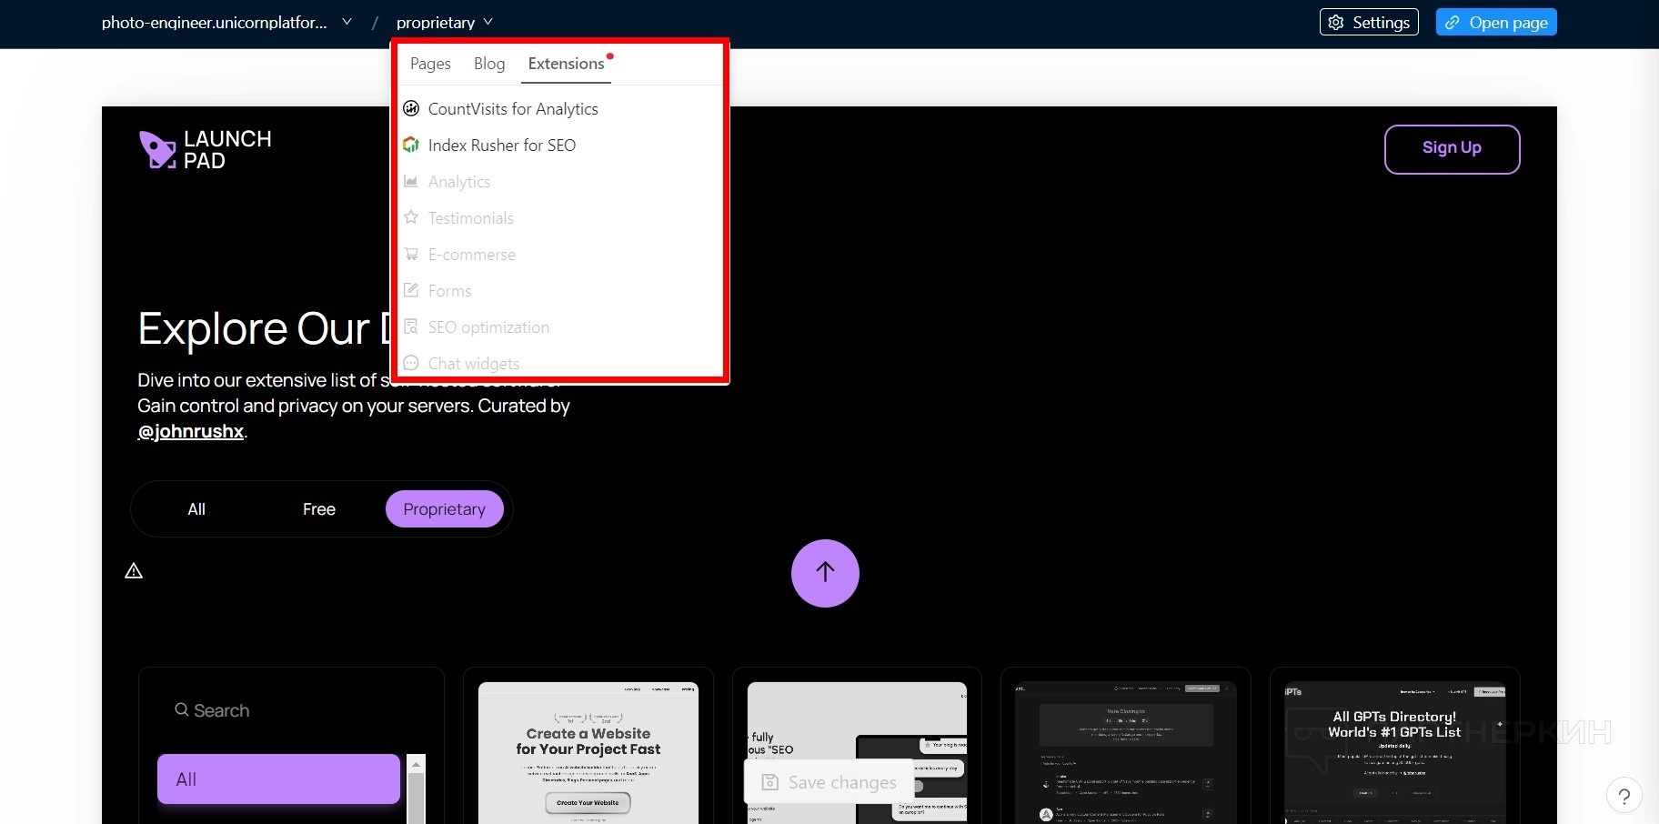The height and width of the screenshot is (824, 1659).
Task: Select the All filter pill
Action: (x=196, y=509)
